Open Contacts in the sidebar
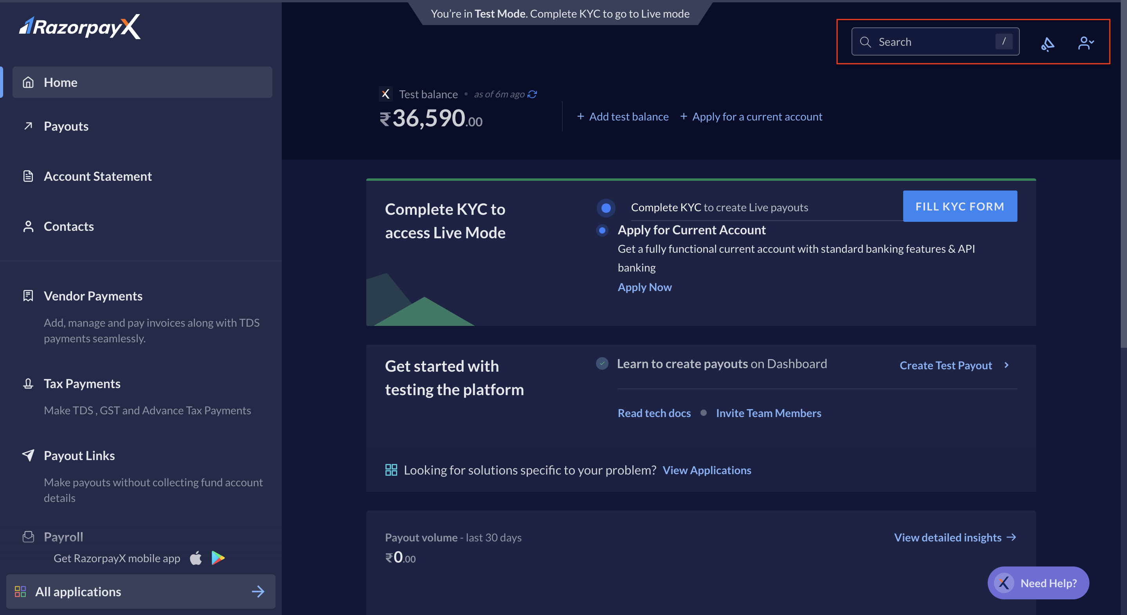Screen dimensions: 1127x615 tap(69, 226)
